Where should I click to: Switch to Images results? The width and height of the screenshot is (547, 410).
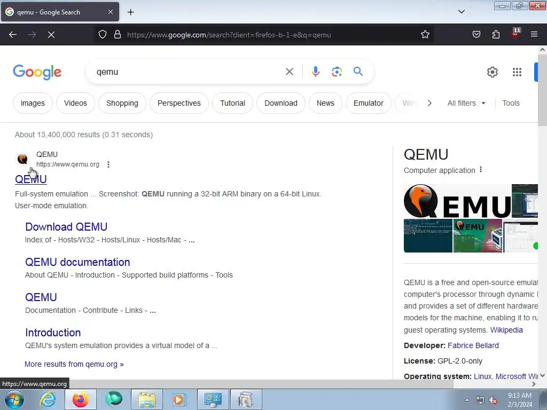coord(33,103)
